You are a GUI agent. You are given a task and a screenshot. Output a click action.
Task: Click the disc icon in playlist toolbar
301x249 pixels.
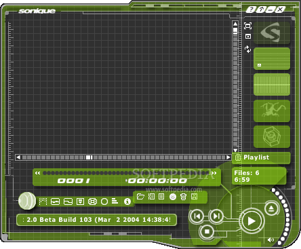(x=173, y=197)
